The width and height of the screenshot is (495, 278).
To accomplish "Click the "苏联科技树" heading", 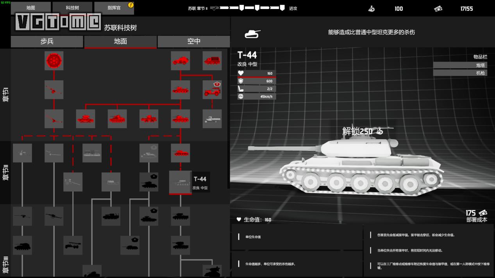I will [x=120, y=28].
